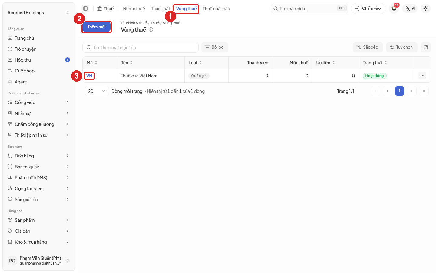Open Cuộc họp in sidebar
Viewport: 436px width, 273px height.
click(39, 71)
